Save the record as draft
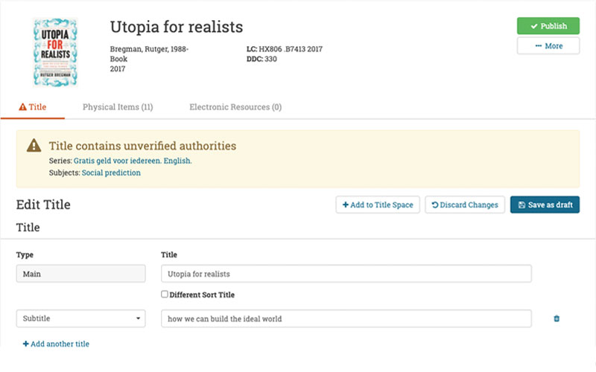596x372 pixels. pos(545,205)
